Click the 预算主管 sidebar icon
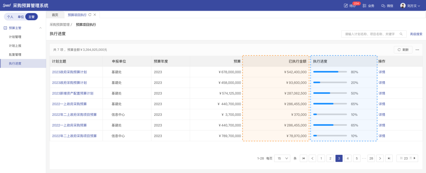The width and height of the screenshot is (426, 173). 5,28
